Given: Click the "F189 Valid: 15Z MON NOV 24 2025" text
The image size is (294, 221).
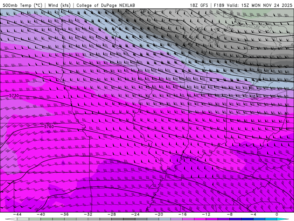Looking at the screenshot, I should (253, 6).
